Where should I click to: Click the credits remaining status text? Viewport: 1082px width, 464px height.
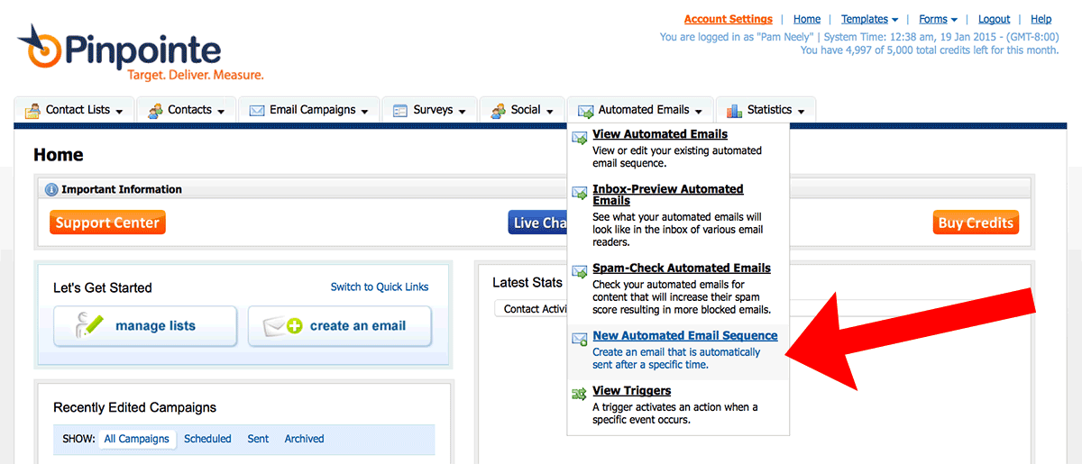pyautogui.click(x=930, y=50)
